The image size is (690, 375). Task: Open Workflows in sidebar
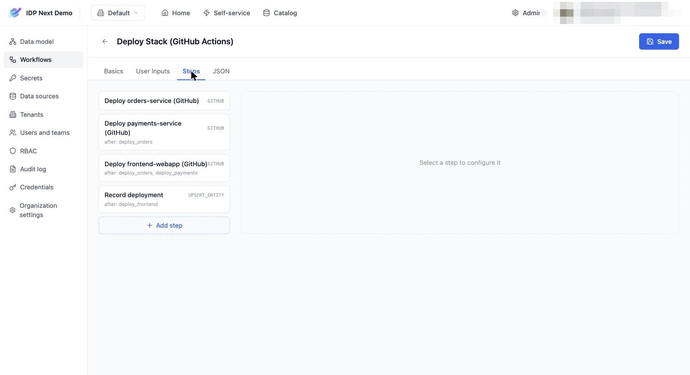[x=43, y=60]
